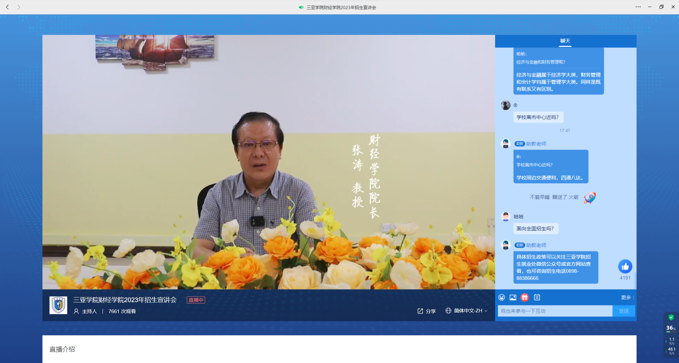This screenshot has width=679, height=363.
Task: Click the forward arrow in title bar
Action: (x=19, y=7)
